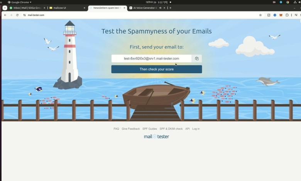Open the media control playlist icon
The image size is (301, 181).
click(x=296, y=15)
